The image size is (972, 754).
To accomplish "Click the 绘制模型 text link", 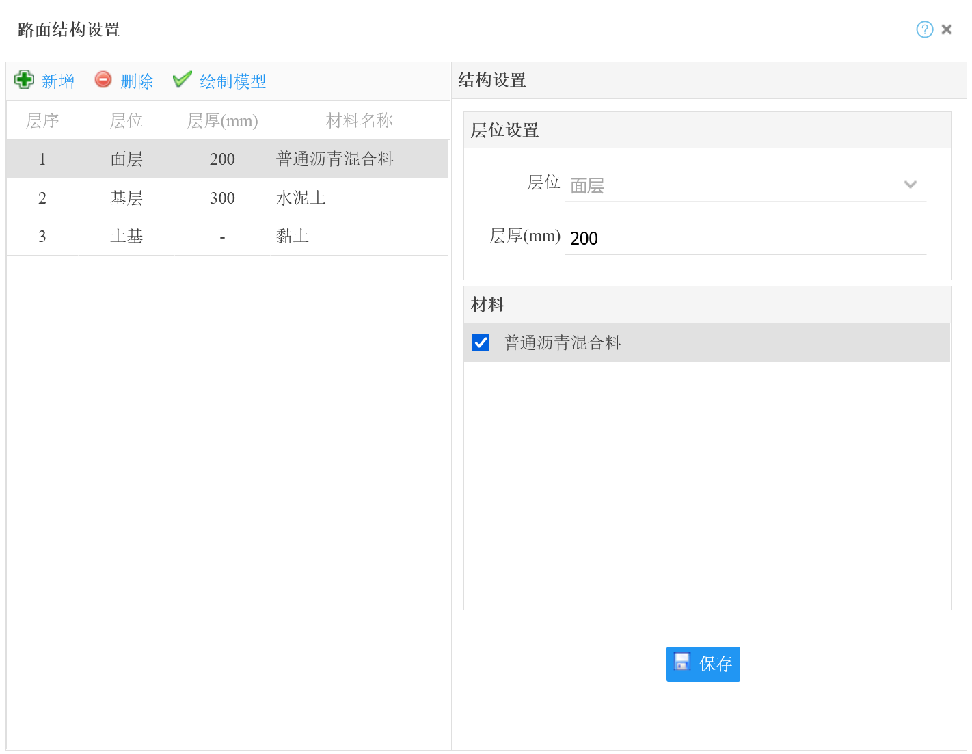I will pos(232,81).
